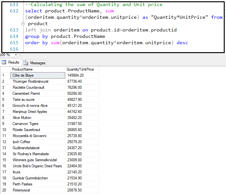The image size is (226, 194).
Task: Select the Camembert Pierrot cell
Action: pyautogui.click(x=38, y=94)
